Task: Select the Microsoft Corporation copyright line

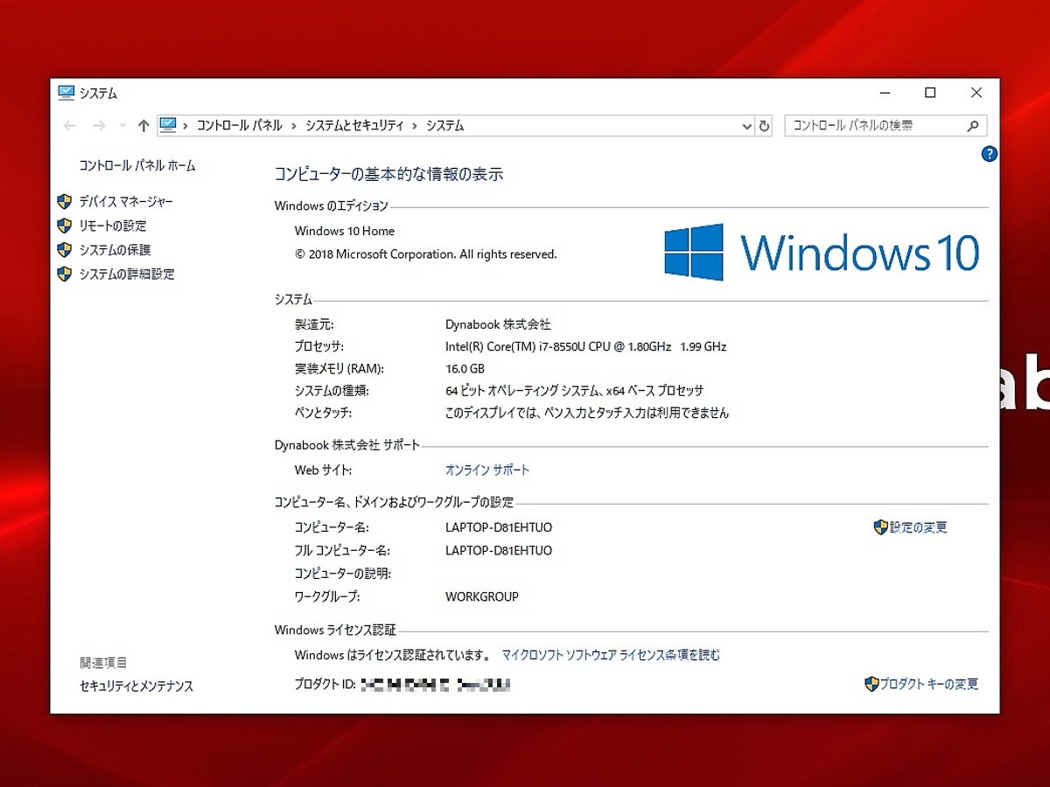Action: point(426,254)
